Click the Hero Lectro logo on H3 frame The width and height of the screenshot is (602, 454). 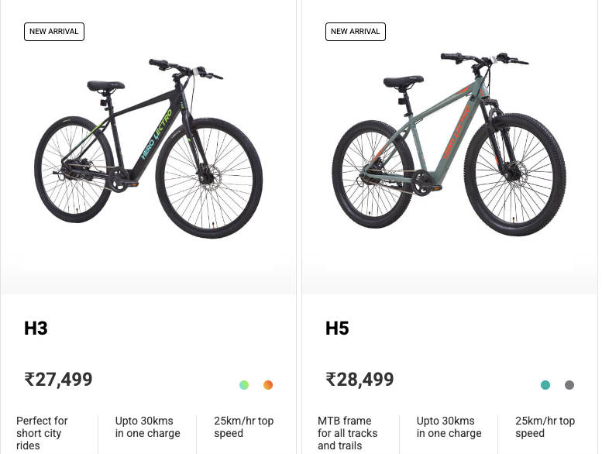tap(157, 136)
